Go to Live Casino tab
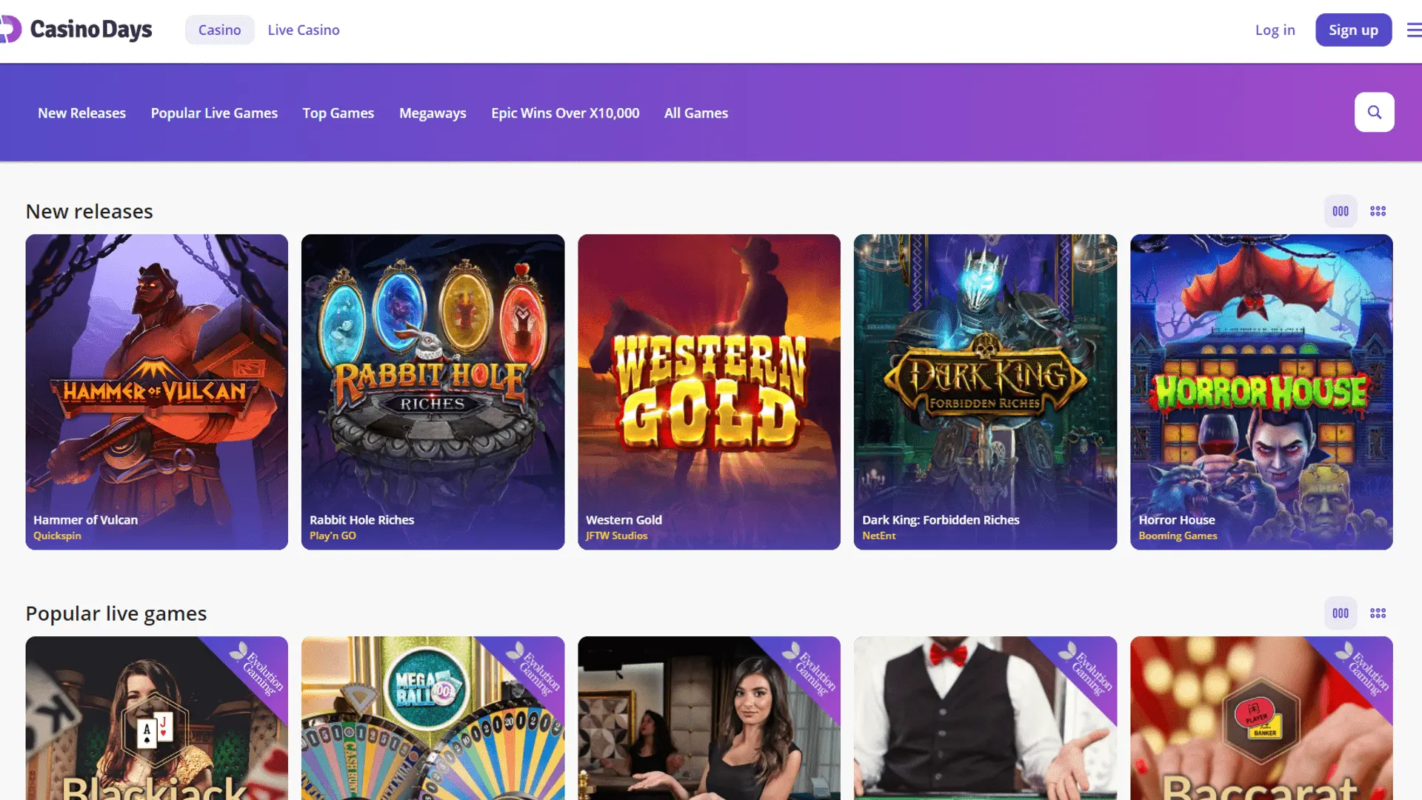 [x=304, y=30]
